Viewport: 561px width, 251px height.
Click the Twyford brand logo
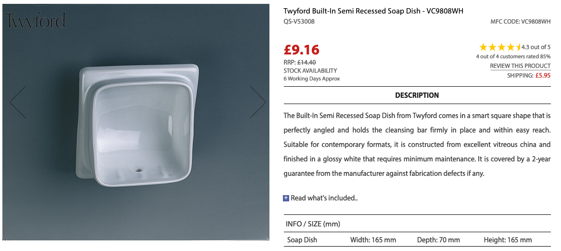(x=35, y=22)
